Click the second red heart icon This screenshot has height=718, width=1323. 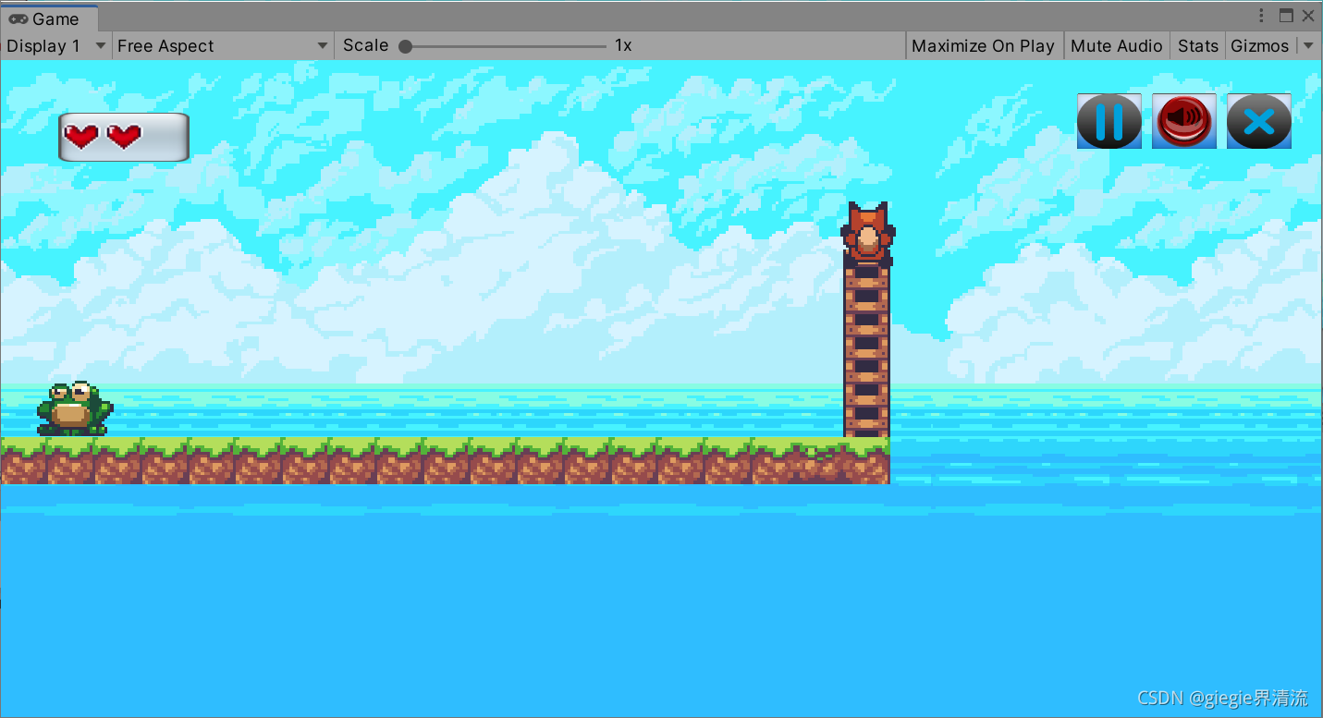[124, 137]
